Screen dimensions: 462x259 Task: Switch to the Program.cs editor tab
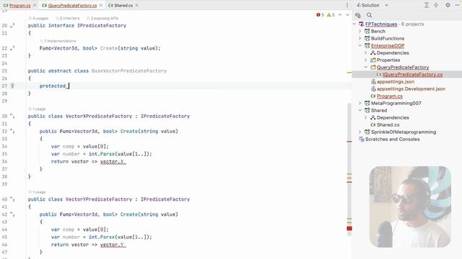tap(19, 5)
